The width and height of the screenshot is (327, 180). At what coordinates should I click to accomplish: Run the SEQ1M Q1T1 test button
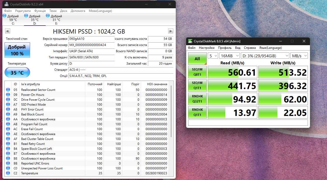tap(197, 85)
